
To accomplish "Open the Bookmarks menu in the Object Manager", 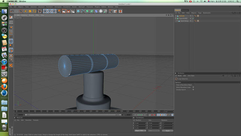I will (x=207, y=13).
